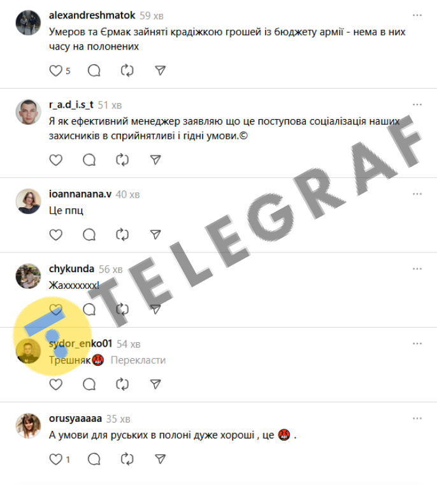Repost r_a.d_i.s_t's comment

tap(122, 160)
